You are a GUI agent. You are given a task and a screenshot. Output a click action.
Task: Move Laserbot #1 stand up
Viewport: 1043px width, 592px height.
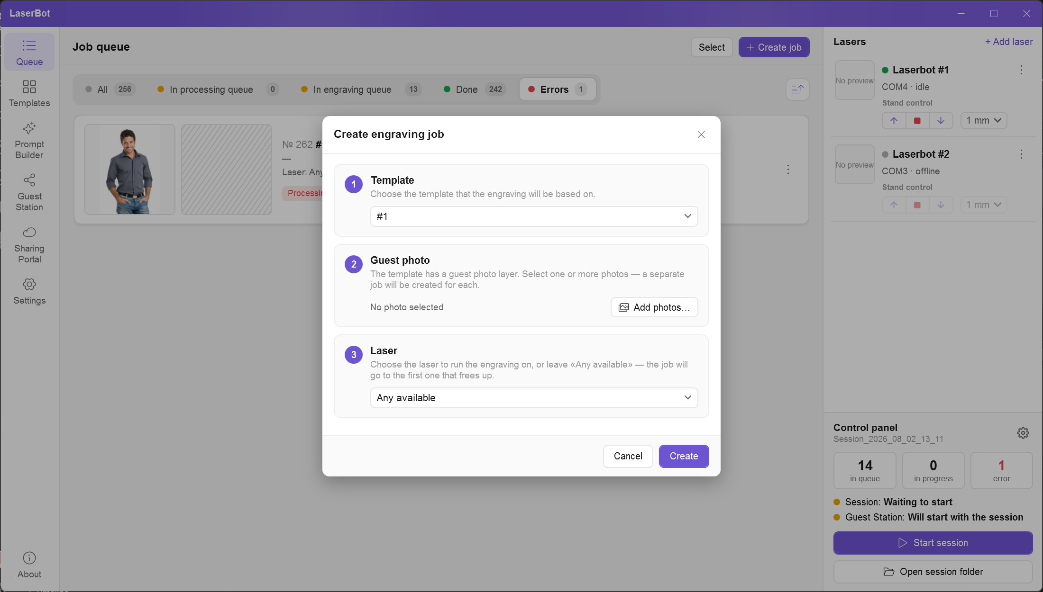[894, 120]
